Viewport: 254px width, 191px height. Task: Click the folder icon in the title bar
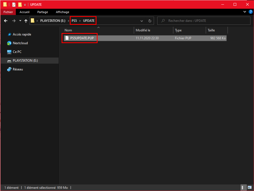tap(5, 4)
